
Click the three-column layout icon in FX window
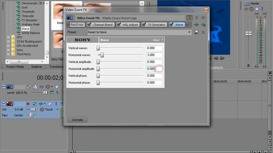click(x=203, y=18)
